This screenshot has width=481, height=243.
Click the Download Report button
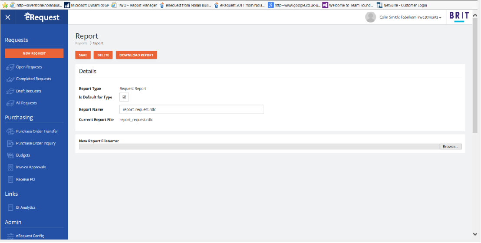point(136,55)
